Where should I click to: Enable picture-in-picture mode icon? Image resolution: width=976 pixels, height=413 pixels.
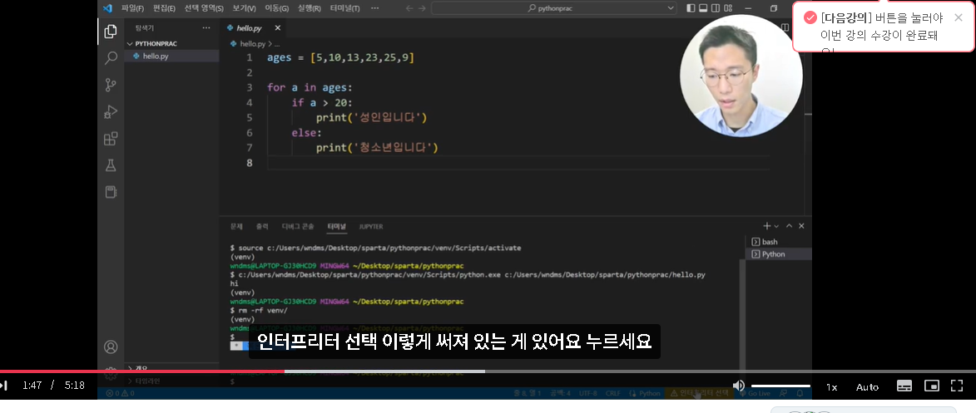coord(931,386)
